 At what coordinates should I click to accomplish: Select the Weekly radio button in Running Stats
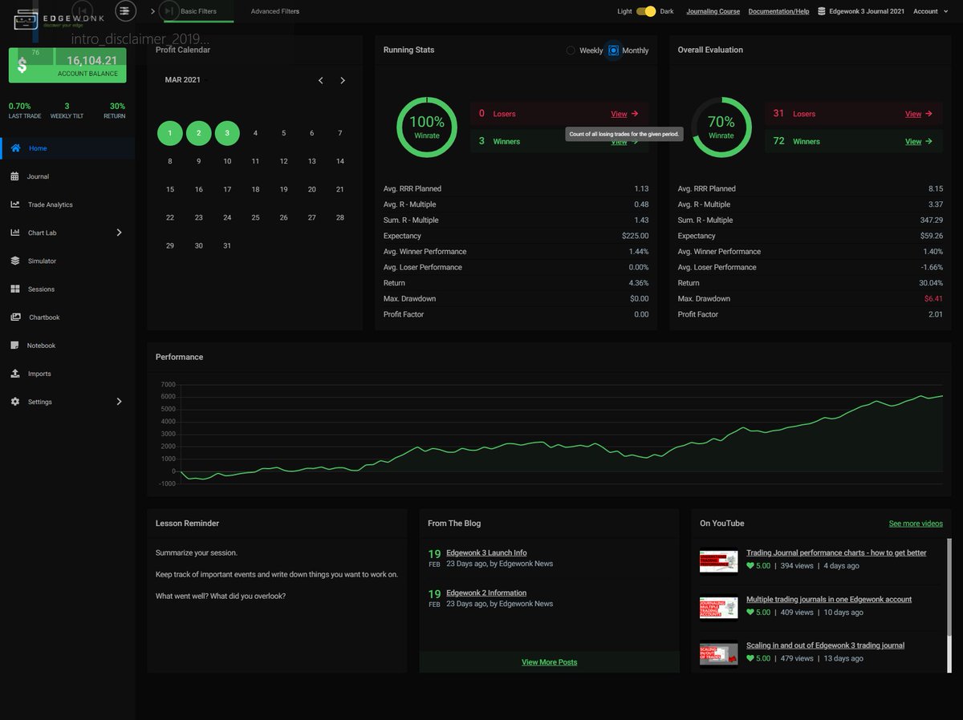(x=571, y=51)
